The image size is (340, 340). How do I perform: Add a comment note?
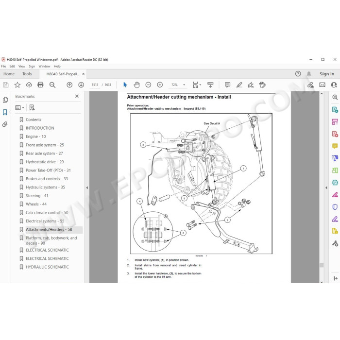[227, 85]
